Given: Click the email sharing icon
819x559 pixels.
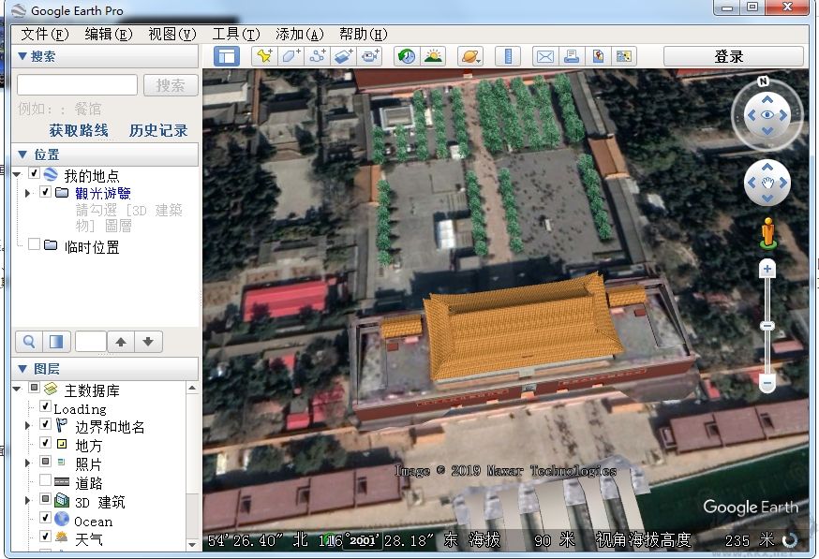Looking at the screenshot, I should pos(544,55).
